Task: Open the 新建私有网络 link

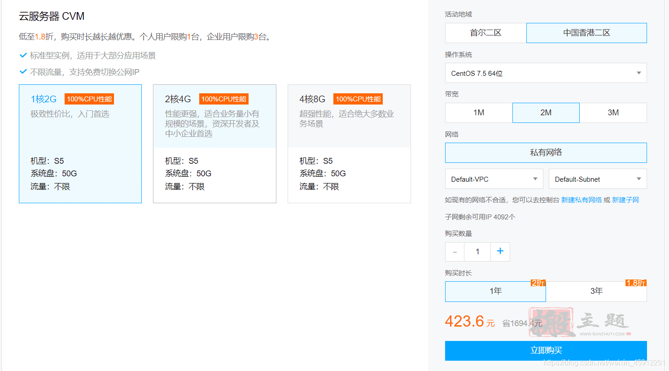Action: point(581,200)
